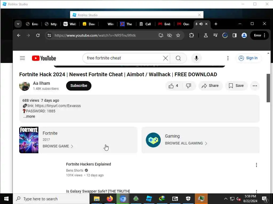Viewport: 273px width, 204px height.
Task: Open the downloads icon in toolbar
Action: pos(225,35)
